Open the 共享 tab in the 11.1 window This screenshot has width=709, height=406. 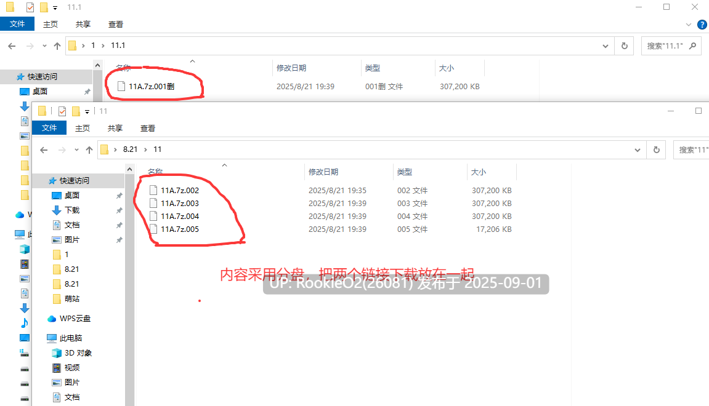(x=83, y=25)
